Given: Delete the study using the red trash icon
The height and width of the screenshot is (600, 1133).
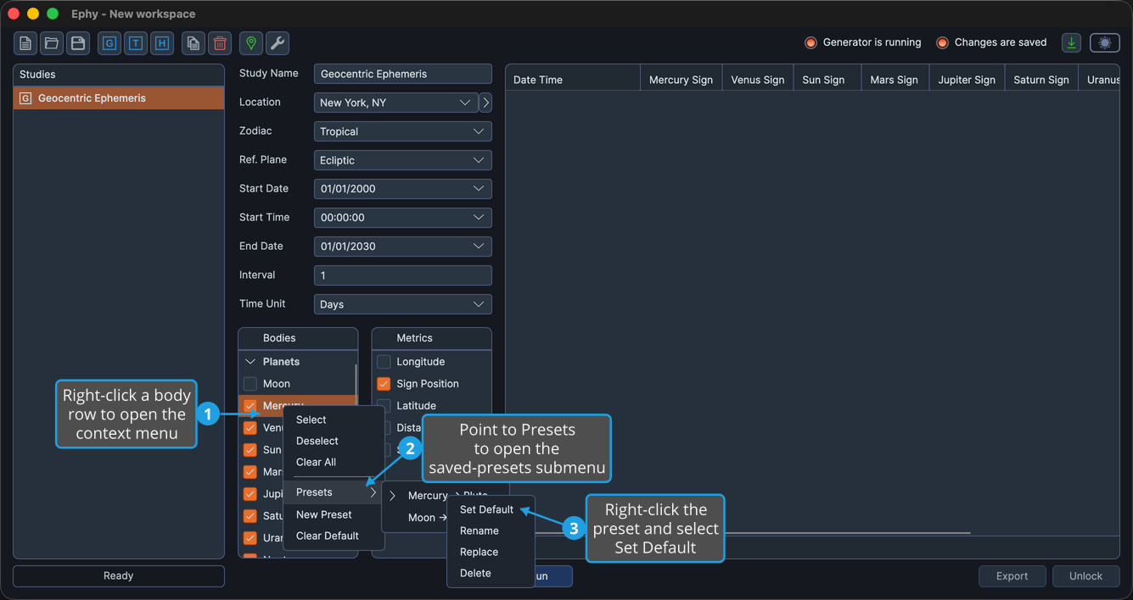Looking at the screenshot, I should point(220,43).
